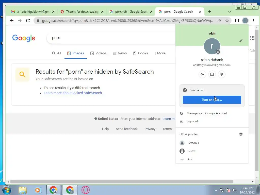This screenshot has height=195, width=260.
Task: Add a new Chrome profile
Action: click(212, 159)
